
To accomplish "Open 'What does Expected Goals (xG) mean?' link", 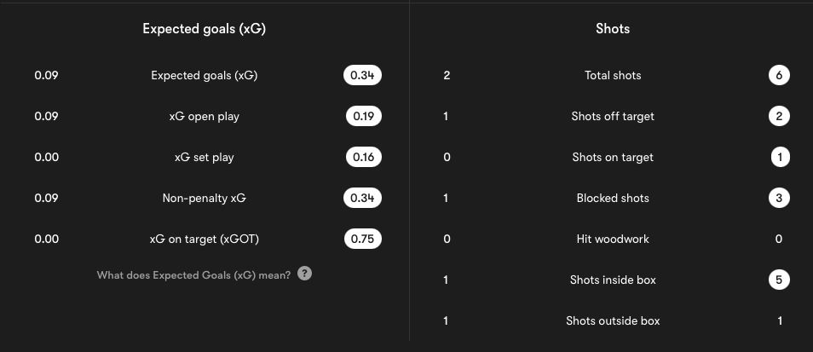I will click(x=194, y=275).
